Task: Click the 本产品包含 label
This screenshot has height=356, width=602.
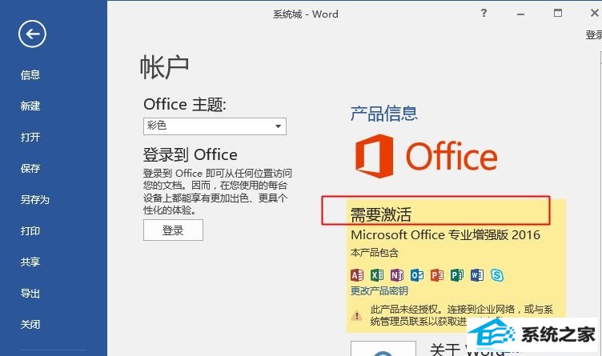Action: pos(375,253)
